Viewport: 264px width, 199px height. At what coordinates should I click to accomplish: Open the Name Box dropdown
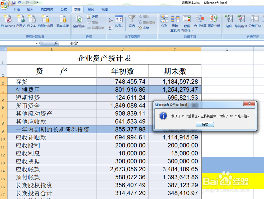tap(37, 43)
